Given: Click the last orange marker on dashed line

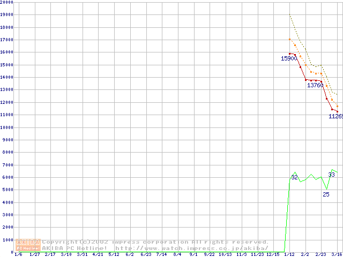Looking at the screenshot, I should pos(338,106).
